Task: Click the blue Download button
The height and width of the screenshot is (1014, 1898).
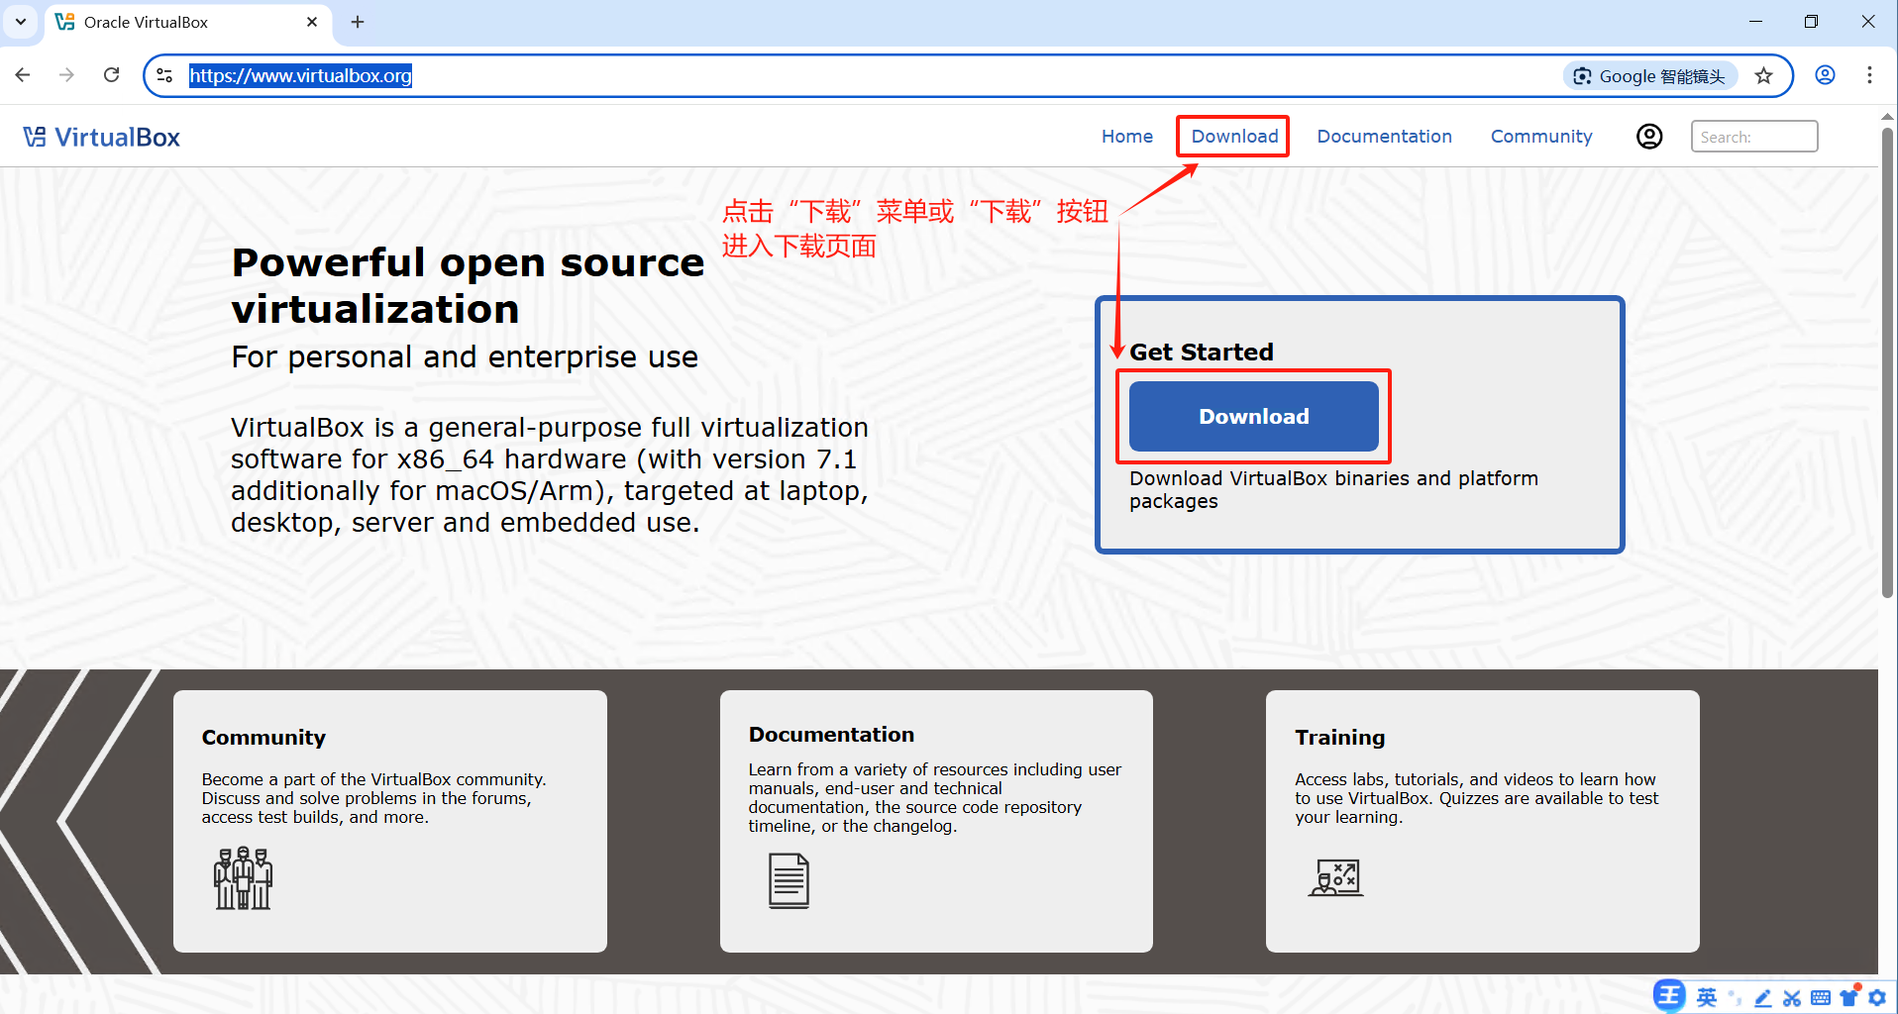Action: [1254, 417]
